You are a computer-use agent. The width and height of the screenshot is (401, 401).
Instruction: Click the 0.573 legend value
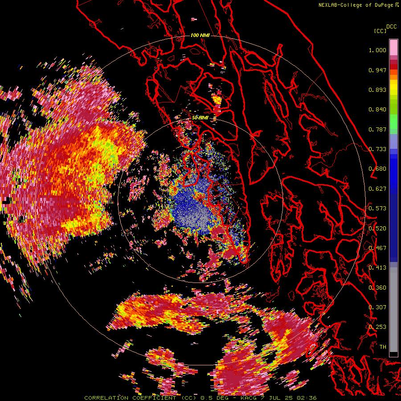point(377,209)
